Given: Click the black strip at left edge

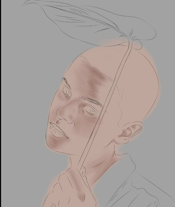Looking at the screenshot, I should coord(1,105).
